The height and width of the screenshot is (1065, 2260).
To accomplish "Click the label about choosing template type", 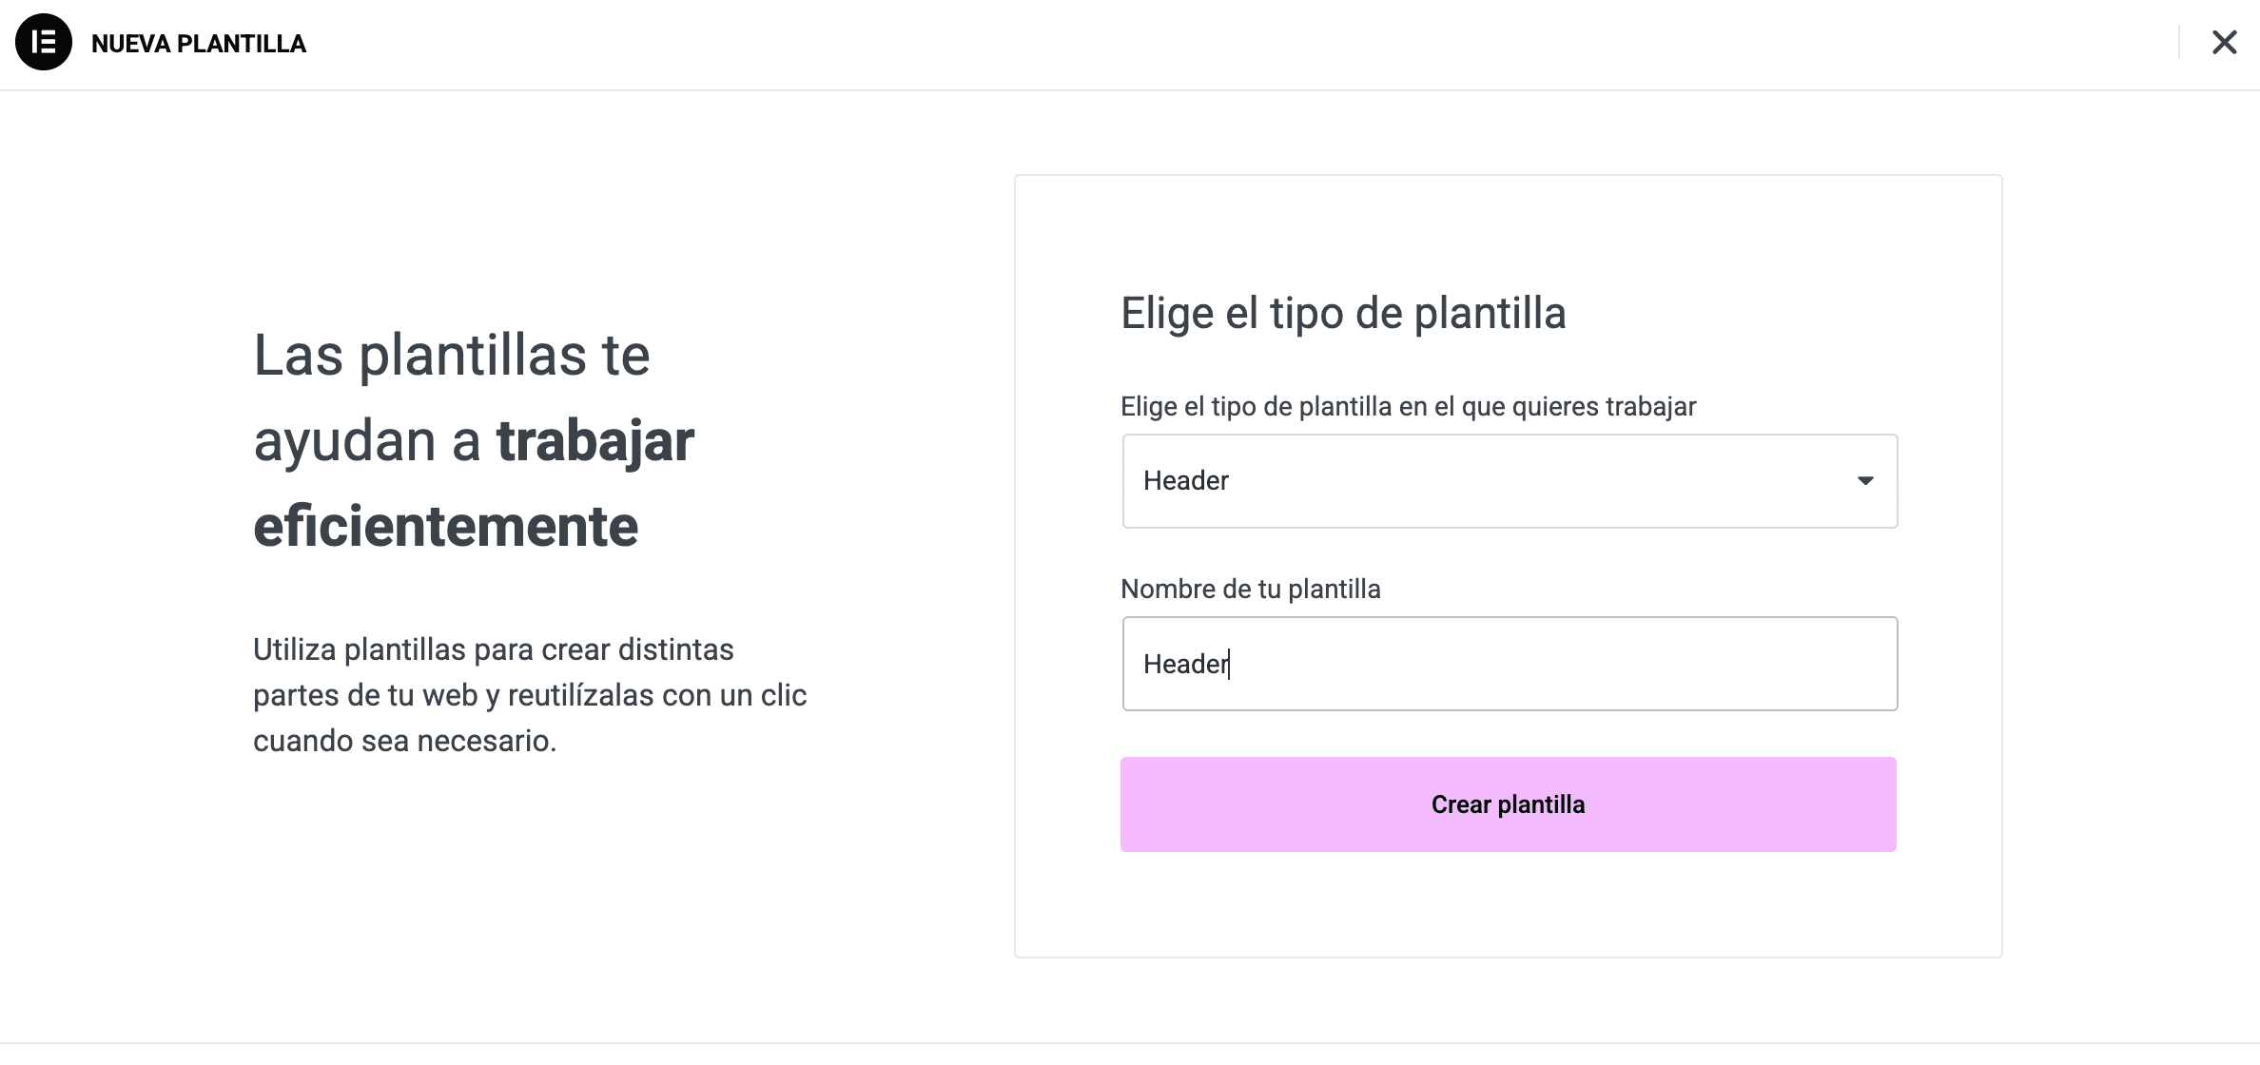I will 1408,407.
